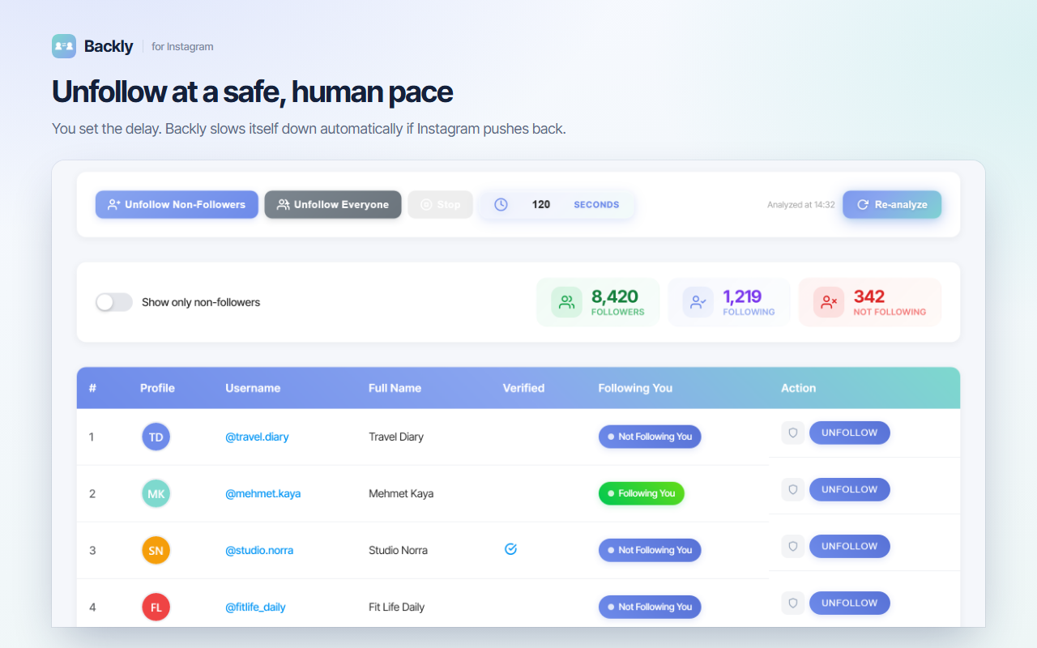Click the Analyzed at 14:32 timestamp
This screenshot has height=648, width=1037.
click(x=800, y=205)
